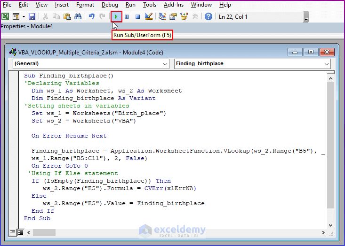The image size is (345, 246).
Task: Open the Edit menu
Action: [24, 5]
